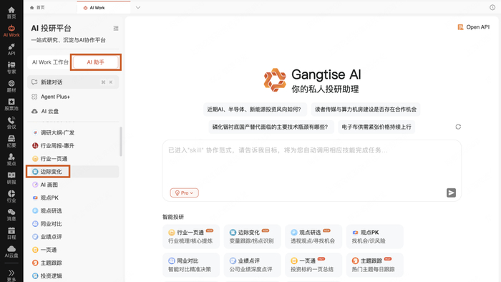Choose the 近期AI、半导体、新能源投资风向如何 suggestion
The image size is (501, 282).
[x=255, y=110]
